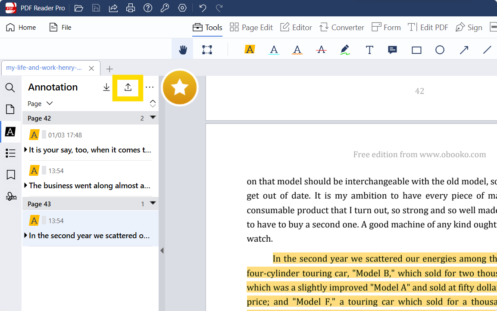This screenshot has width=497, height=311.
Task: Open a new document tab with plus
Action: (x=109, y=69)
